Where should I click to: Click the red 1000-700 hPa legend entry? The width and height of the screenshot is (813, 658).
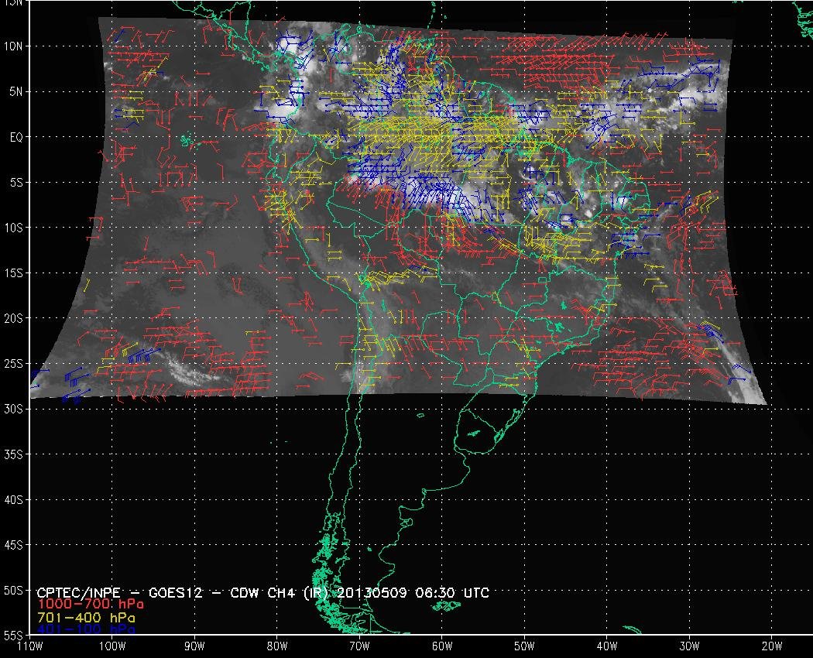coord(90,605)
